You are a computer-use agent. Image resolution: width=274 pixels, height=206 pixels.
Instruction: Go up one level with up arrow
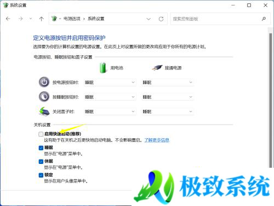[41, 19]
